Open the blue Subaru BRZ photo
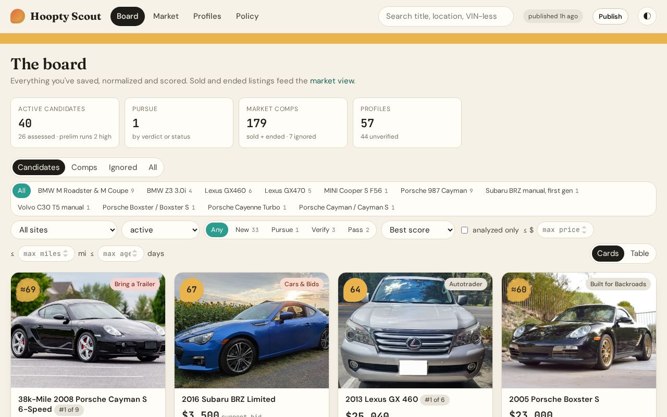667x417 pixels. coord(252,330)
